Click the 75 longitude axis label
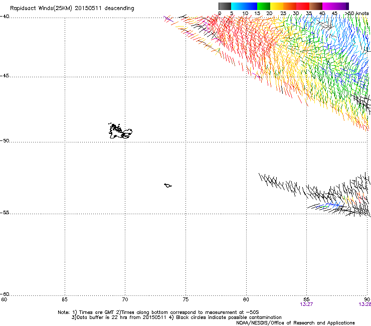The height and width of the screenshot is (326, 371). coord(185,300)
